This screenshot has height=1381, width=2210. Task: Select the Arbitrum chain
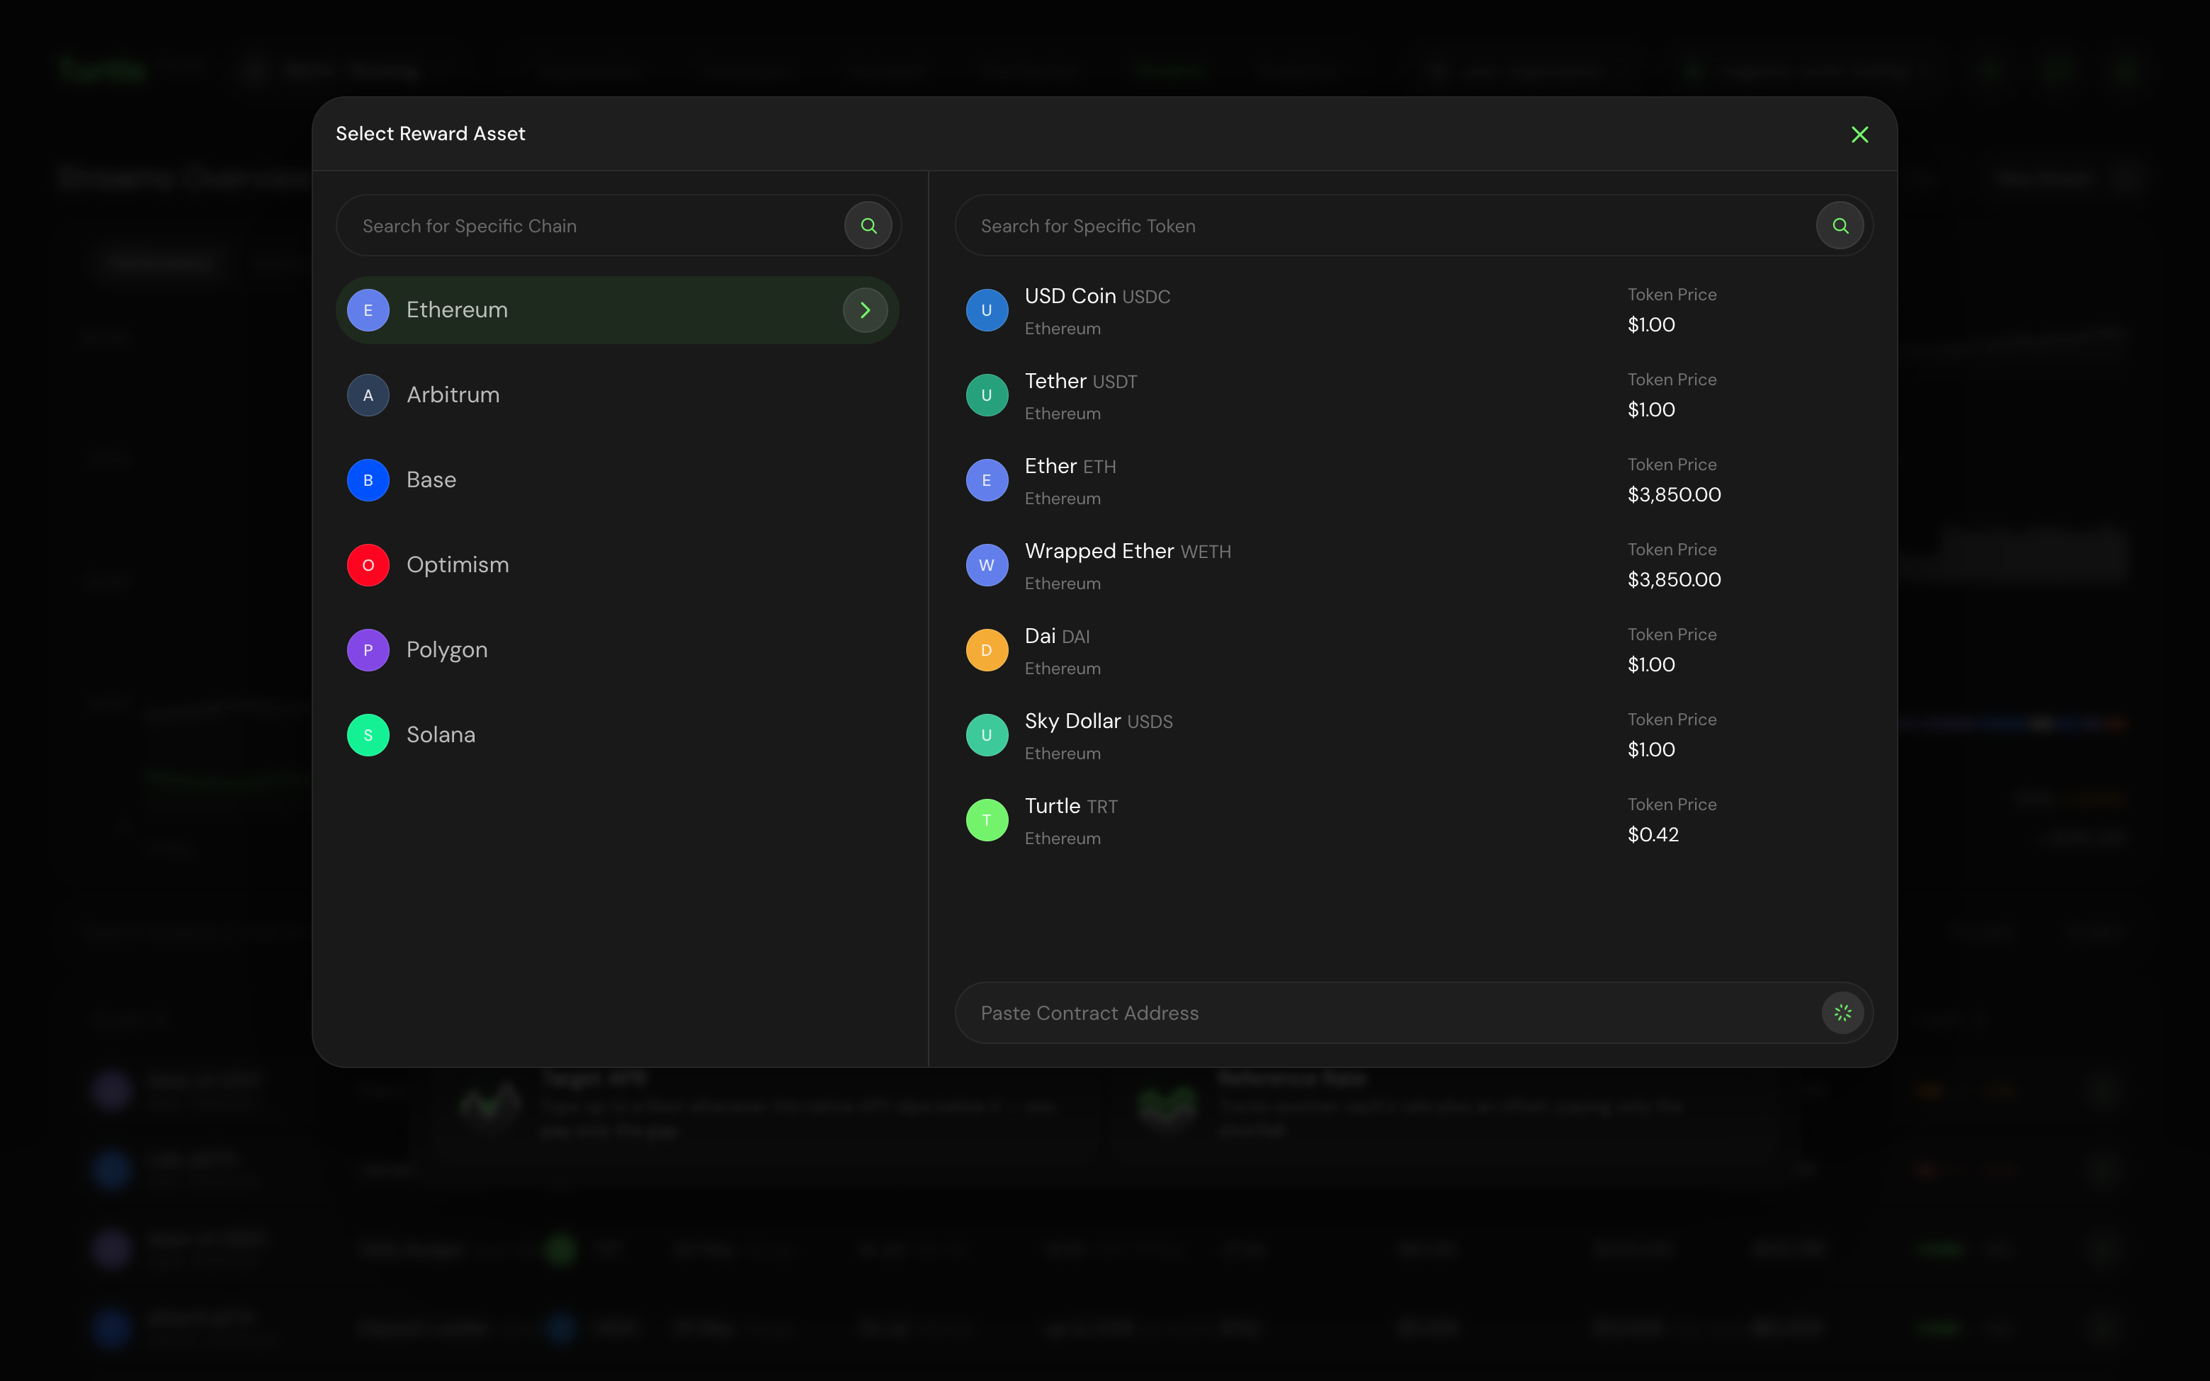coord(618,395)
